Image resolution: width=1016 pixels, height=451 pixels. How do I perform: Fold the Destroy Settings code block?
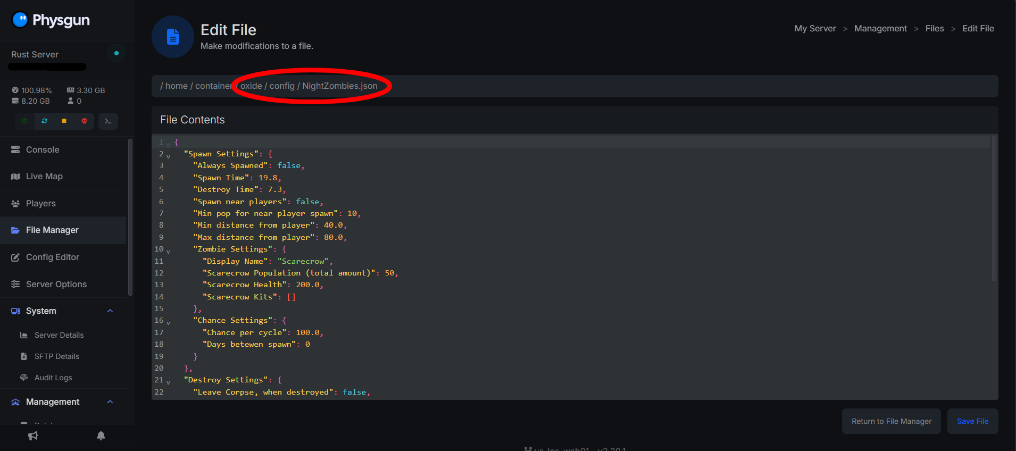169,382
